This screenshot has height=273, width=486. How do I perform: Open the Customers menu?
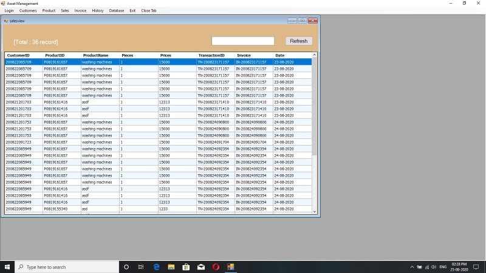(x=28, y=10)
